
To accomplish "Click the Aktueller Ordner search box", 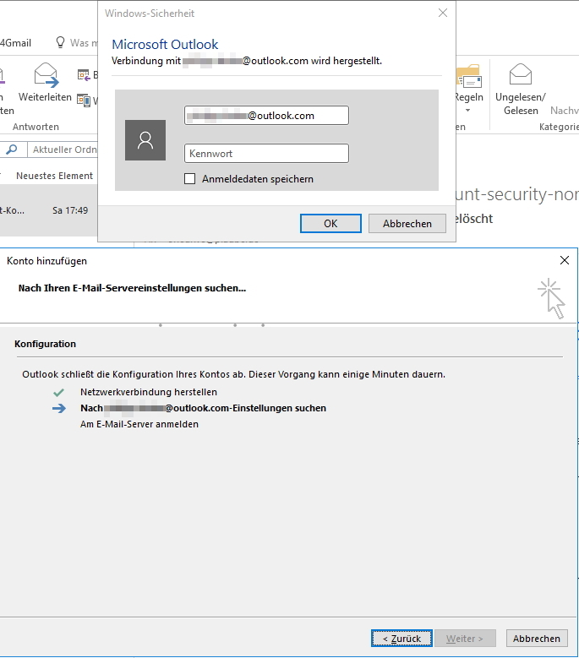I will click(63, 150).
